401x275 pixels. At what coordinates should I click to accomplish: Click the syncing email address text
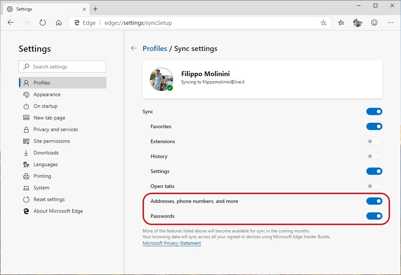click(x=223, y=82)
